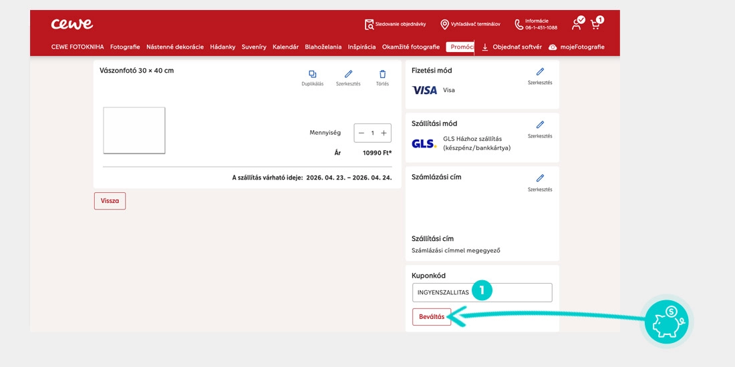735x367 pixels.
Task: Delete the item with Törlés icon
Action: pos(382,78)
